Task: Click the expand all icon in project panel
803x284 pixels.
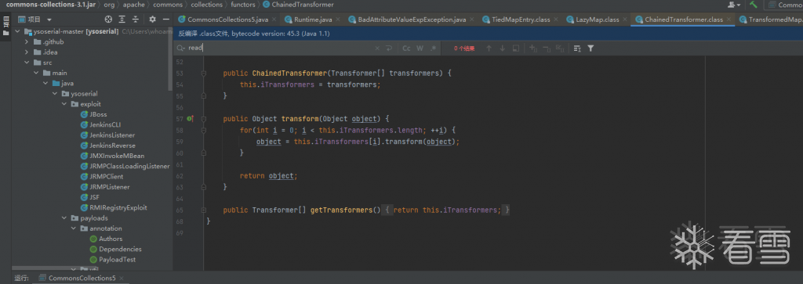Action: coord(122,20)
